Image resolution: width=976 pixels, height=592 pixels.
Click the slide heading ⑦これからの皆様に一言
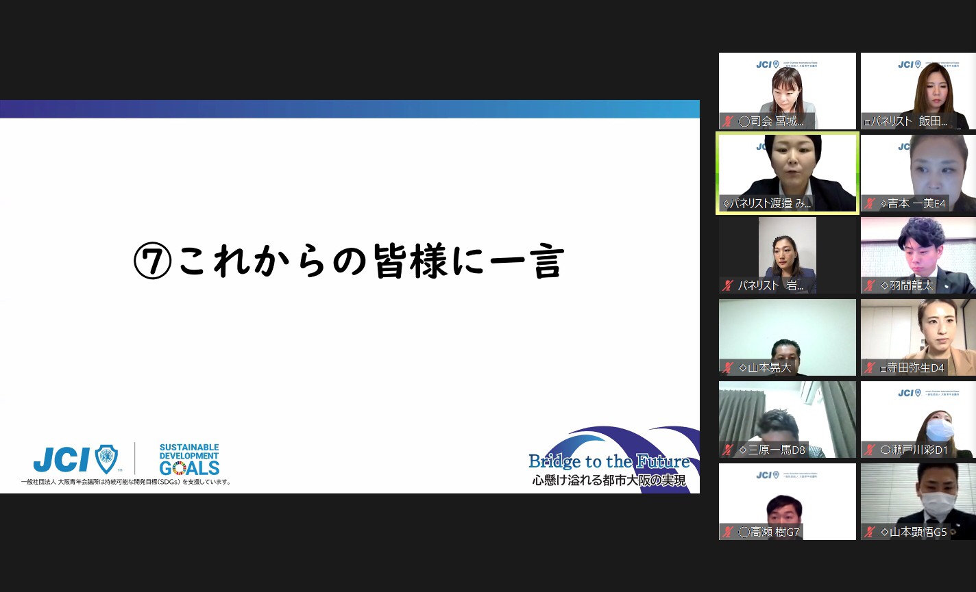click(x=348, y=263)
